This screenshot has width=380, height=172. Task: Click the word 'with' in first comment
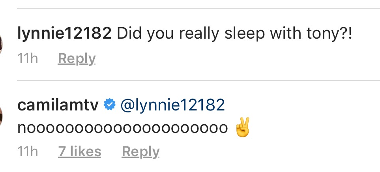coord(285,33)
